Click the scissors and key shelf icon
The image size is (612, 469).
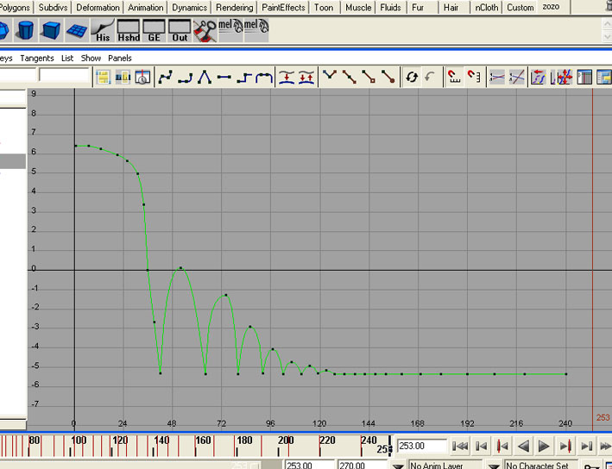pyautogui.click(x=205, y=30)
